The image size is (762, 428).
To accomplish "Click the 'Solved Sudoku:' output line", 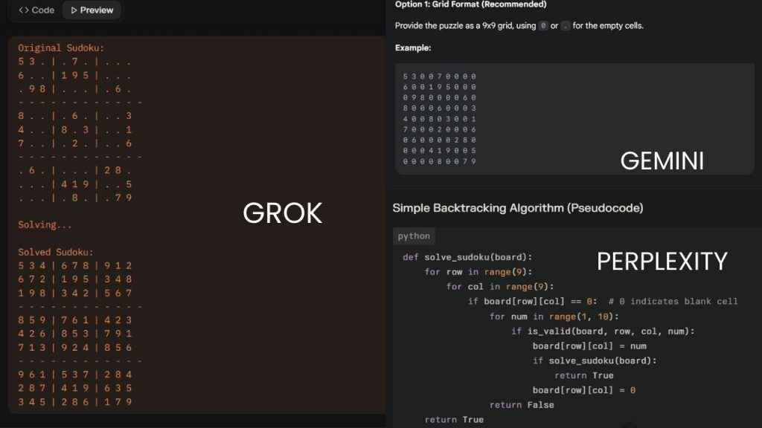I will click(56, 253).
